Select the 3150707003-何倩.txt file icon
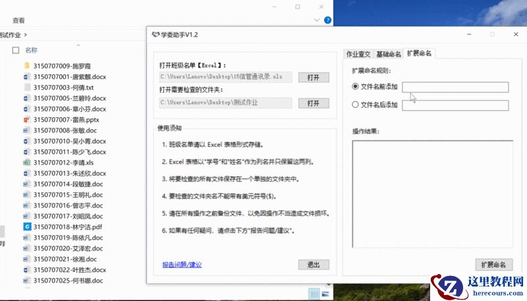 [x=27, y=88]
